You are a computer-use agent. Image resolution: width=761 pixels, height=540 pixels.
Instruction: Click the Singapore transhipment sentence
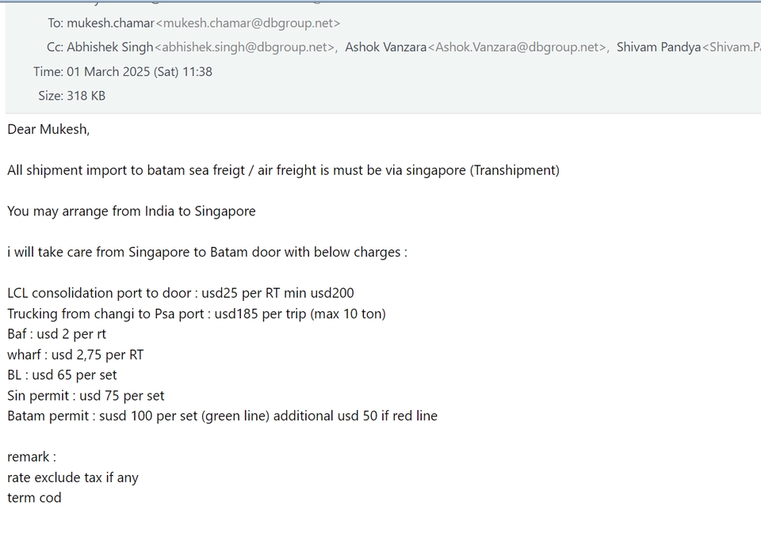pos(283,170)
